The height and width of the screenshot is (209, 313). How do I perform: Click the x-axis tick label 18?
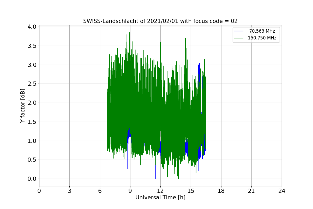click(x=221, y=191)
